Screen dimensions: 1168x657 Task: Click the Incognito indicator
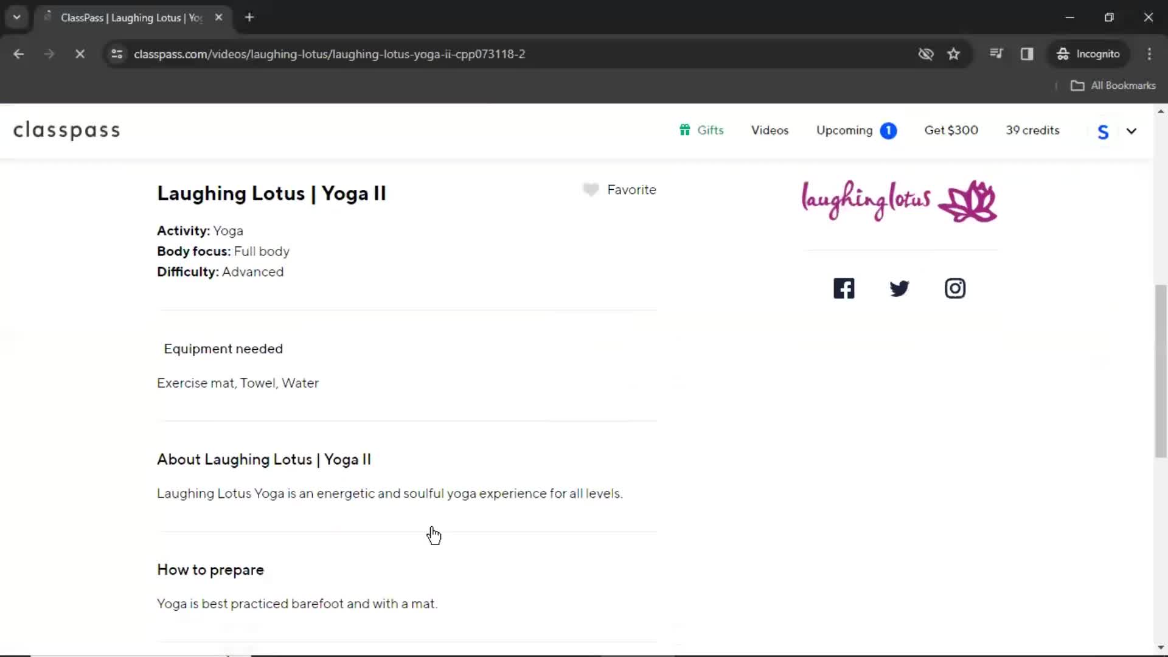point(1089,54)
